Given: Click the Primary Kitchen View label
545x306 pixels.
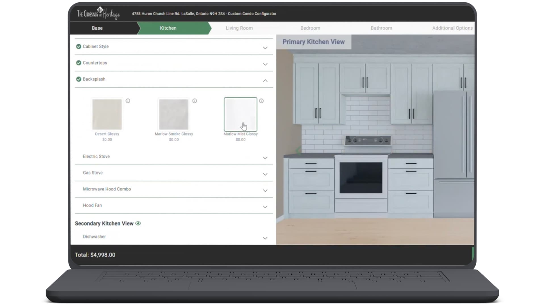Looking at the screenshot, I should pos(313,42).
